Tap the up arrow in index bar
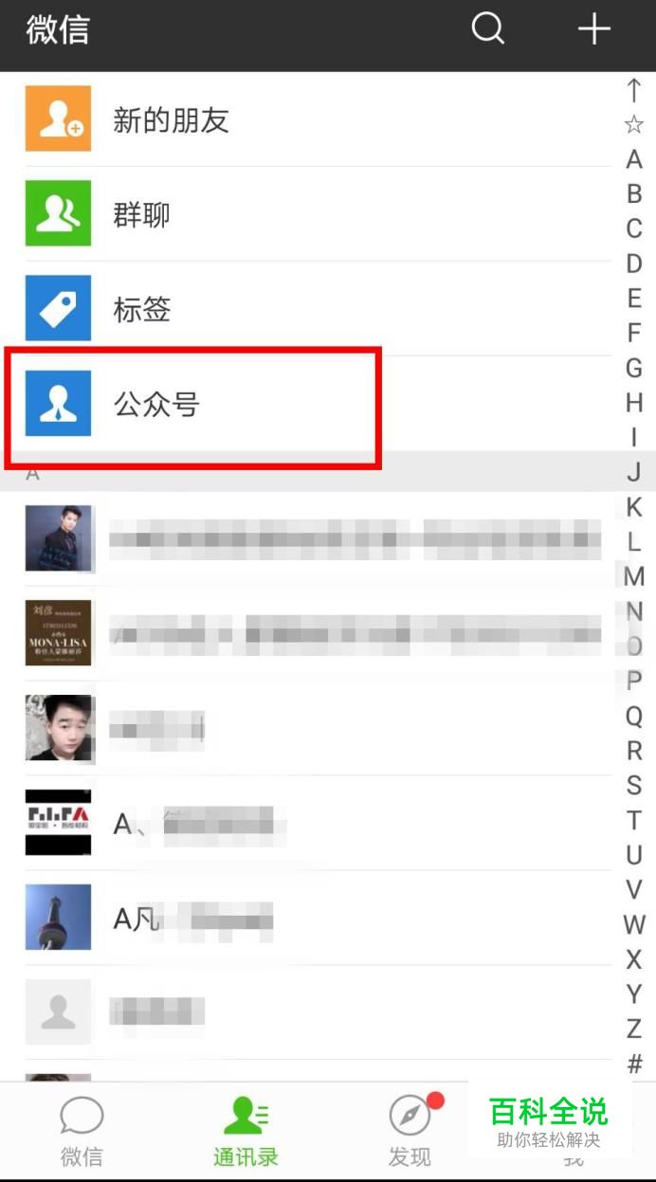This screenshot has height=1182, width=656. click(x=634, y=90)
